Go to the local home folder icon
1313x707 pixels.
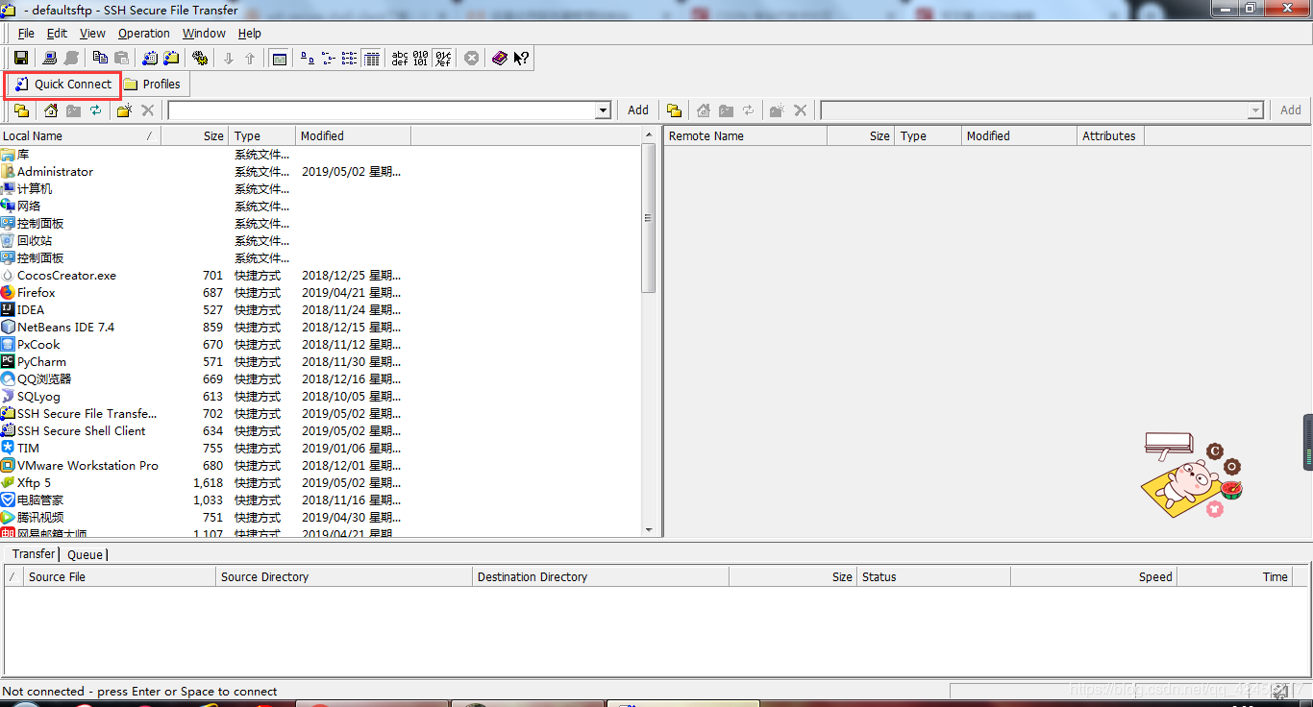51,110
